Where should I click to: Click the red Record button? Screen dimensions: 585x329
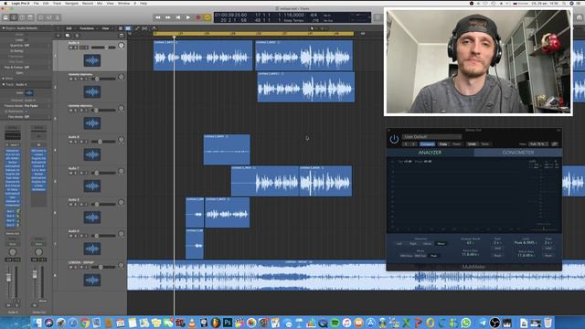tap(198, 17)
